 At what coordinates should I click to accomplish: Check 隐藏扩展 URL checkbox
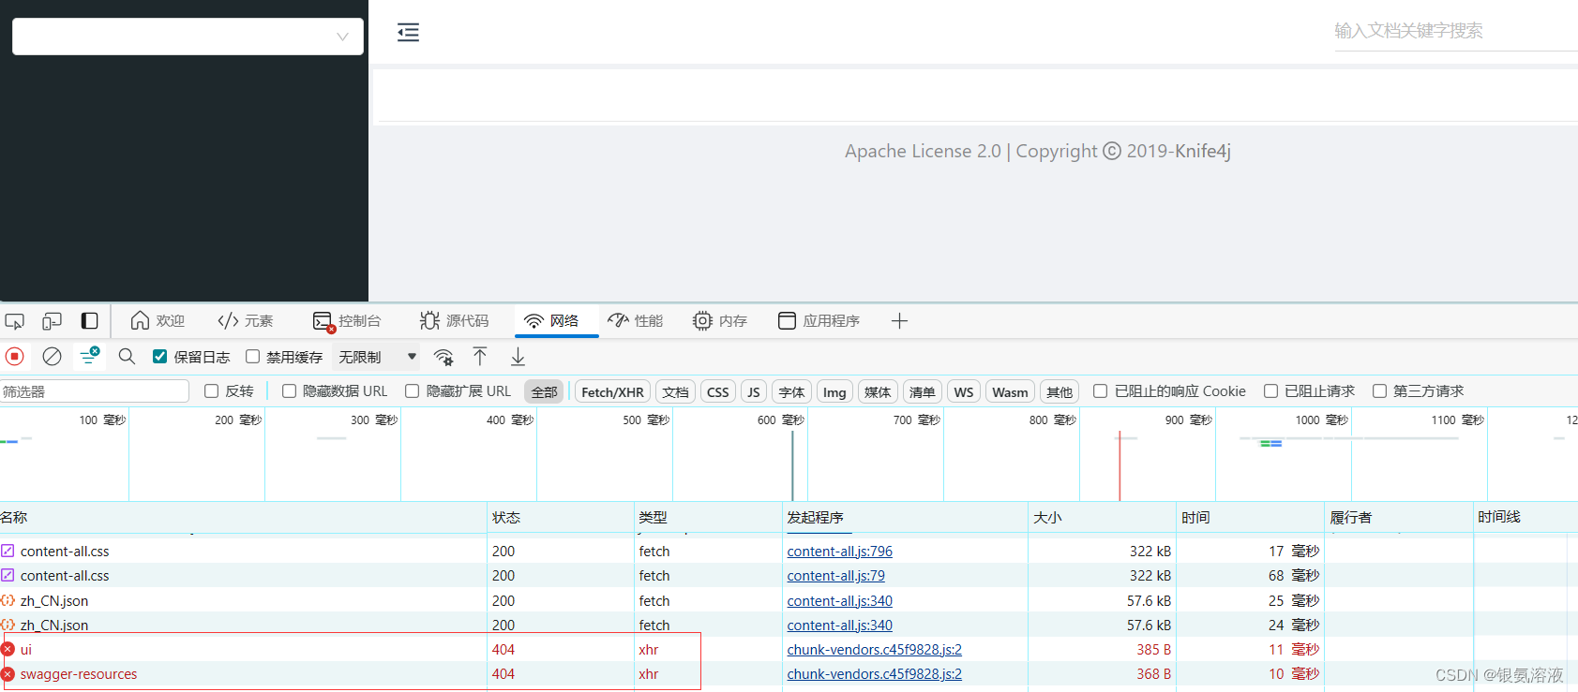pos(413,391)
